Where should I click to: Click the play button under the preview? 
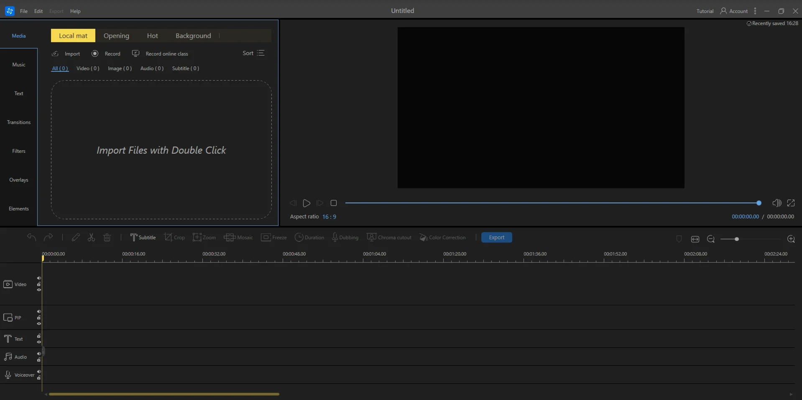(x=306, y=203)
